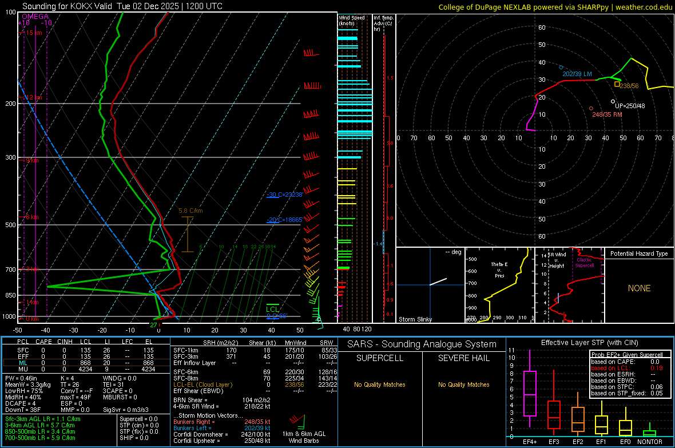
Task: Select the orange 238/56 square marker on hodograph
Action: pos(617,85)
